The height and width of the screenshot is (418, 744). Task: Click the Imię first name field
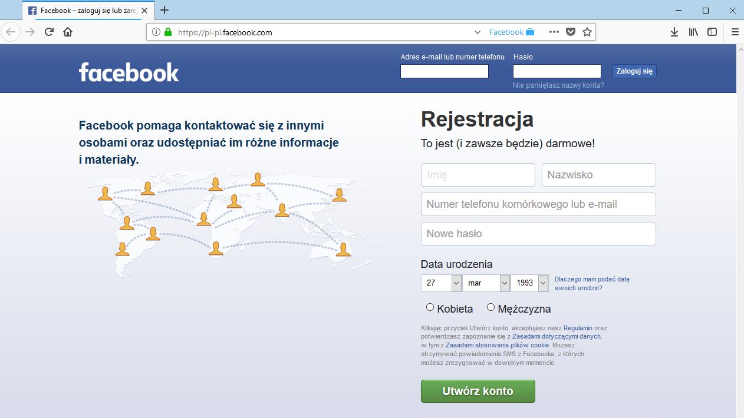(x=478, y=175)
